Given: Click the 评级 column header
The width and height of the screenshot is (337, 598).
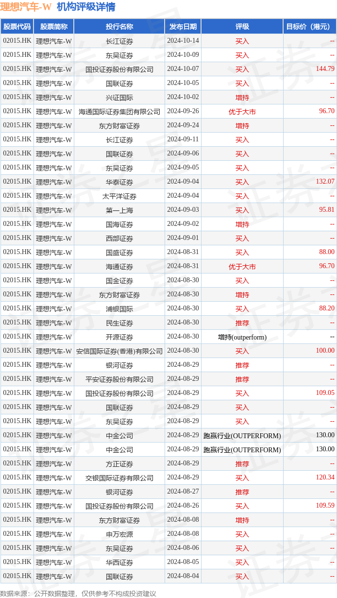Looking at the screenshot, I should [242, 27].
